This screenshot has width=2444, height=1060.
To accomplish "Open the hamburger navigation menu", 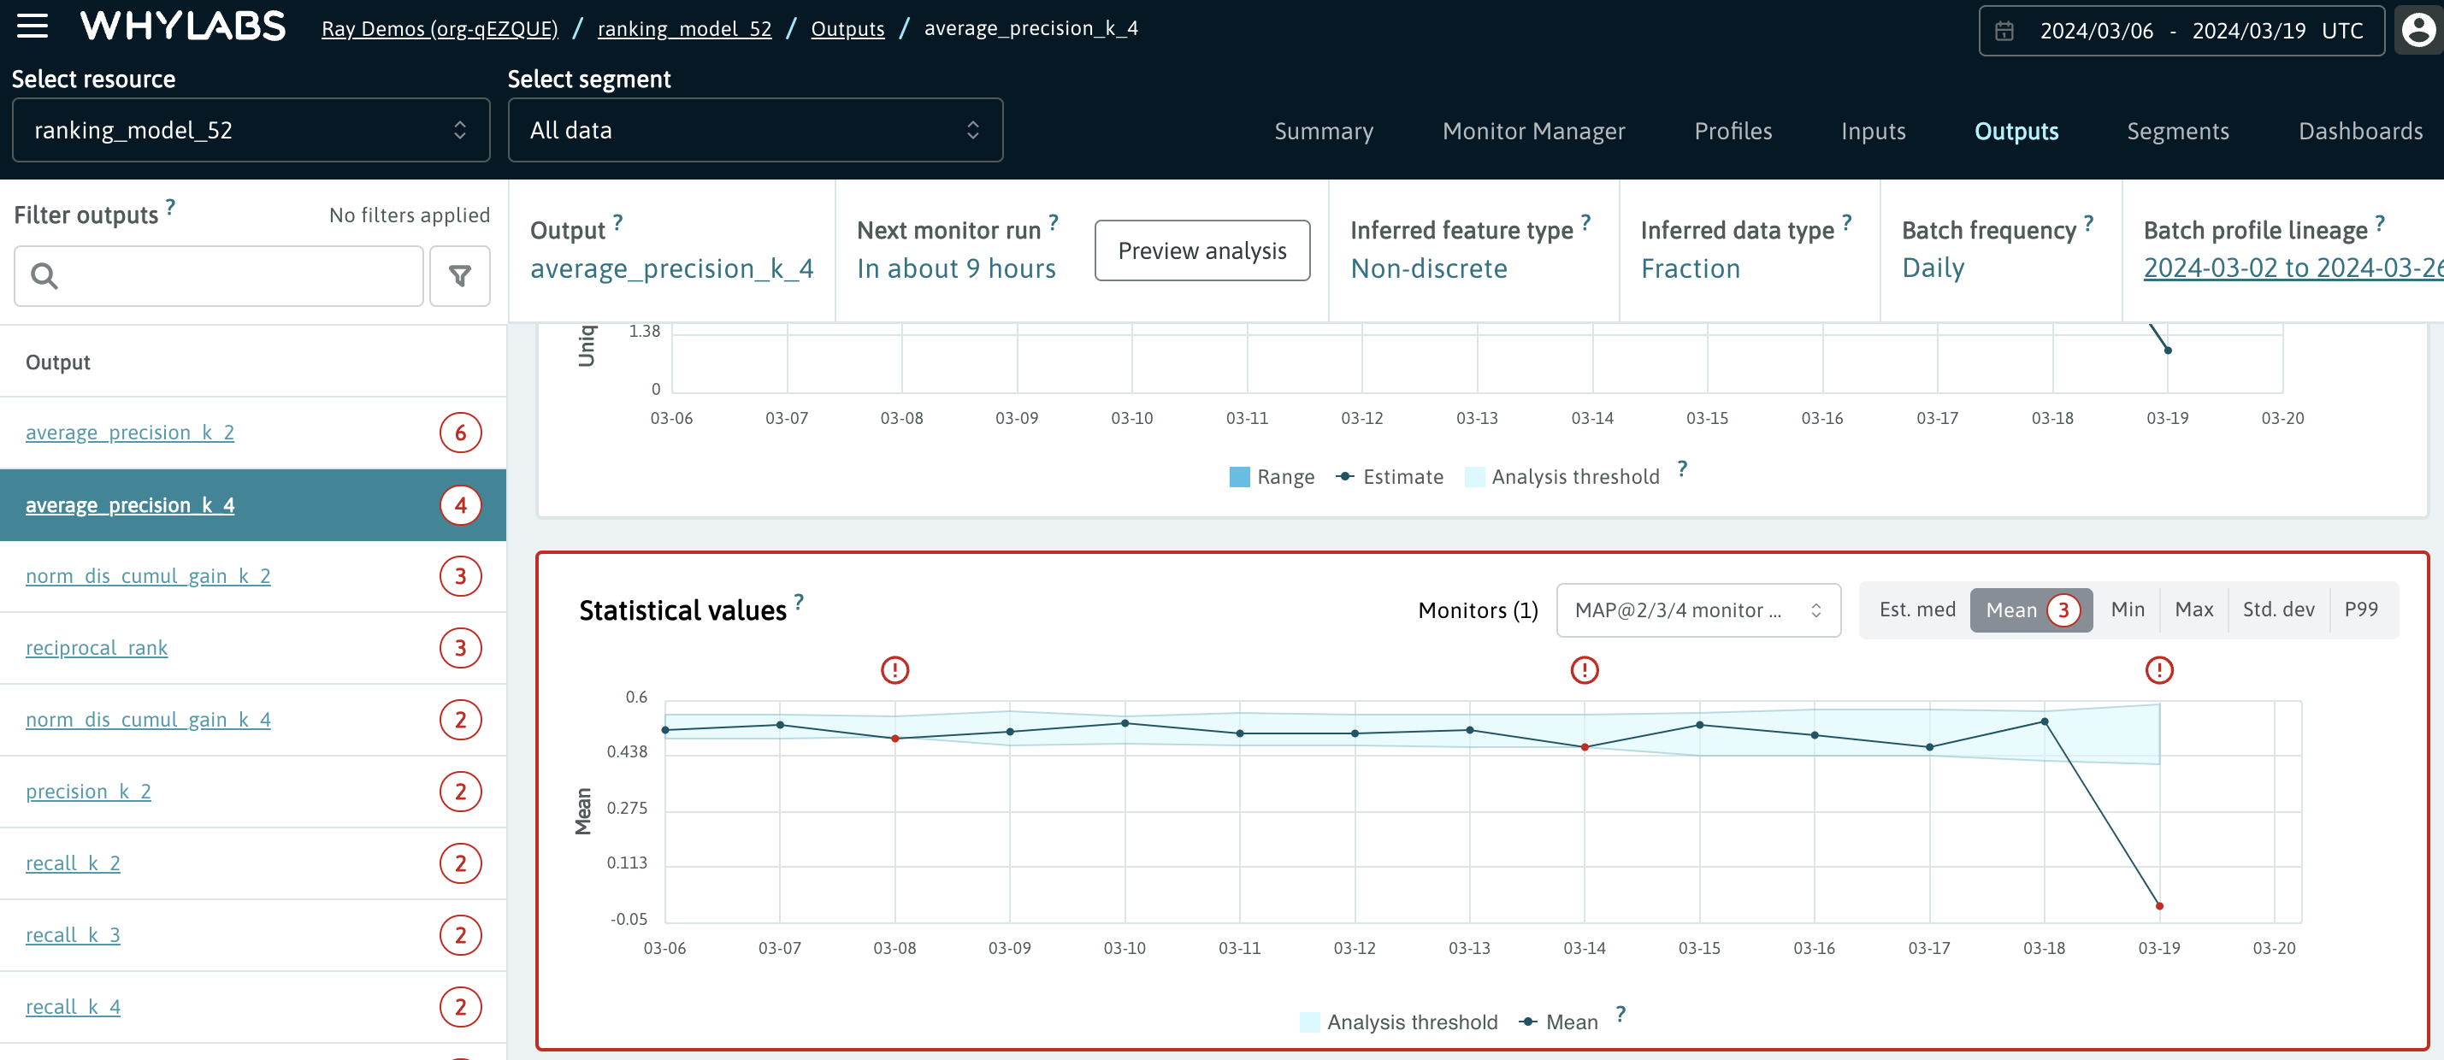I will click(x=32, y=26).
